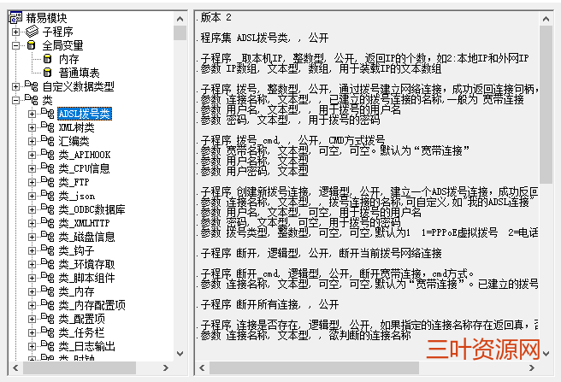Click the 精易模块 root module icon
This screenshot has width=561, height=382.
(15, 17)
